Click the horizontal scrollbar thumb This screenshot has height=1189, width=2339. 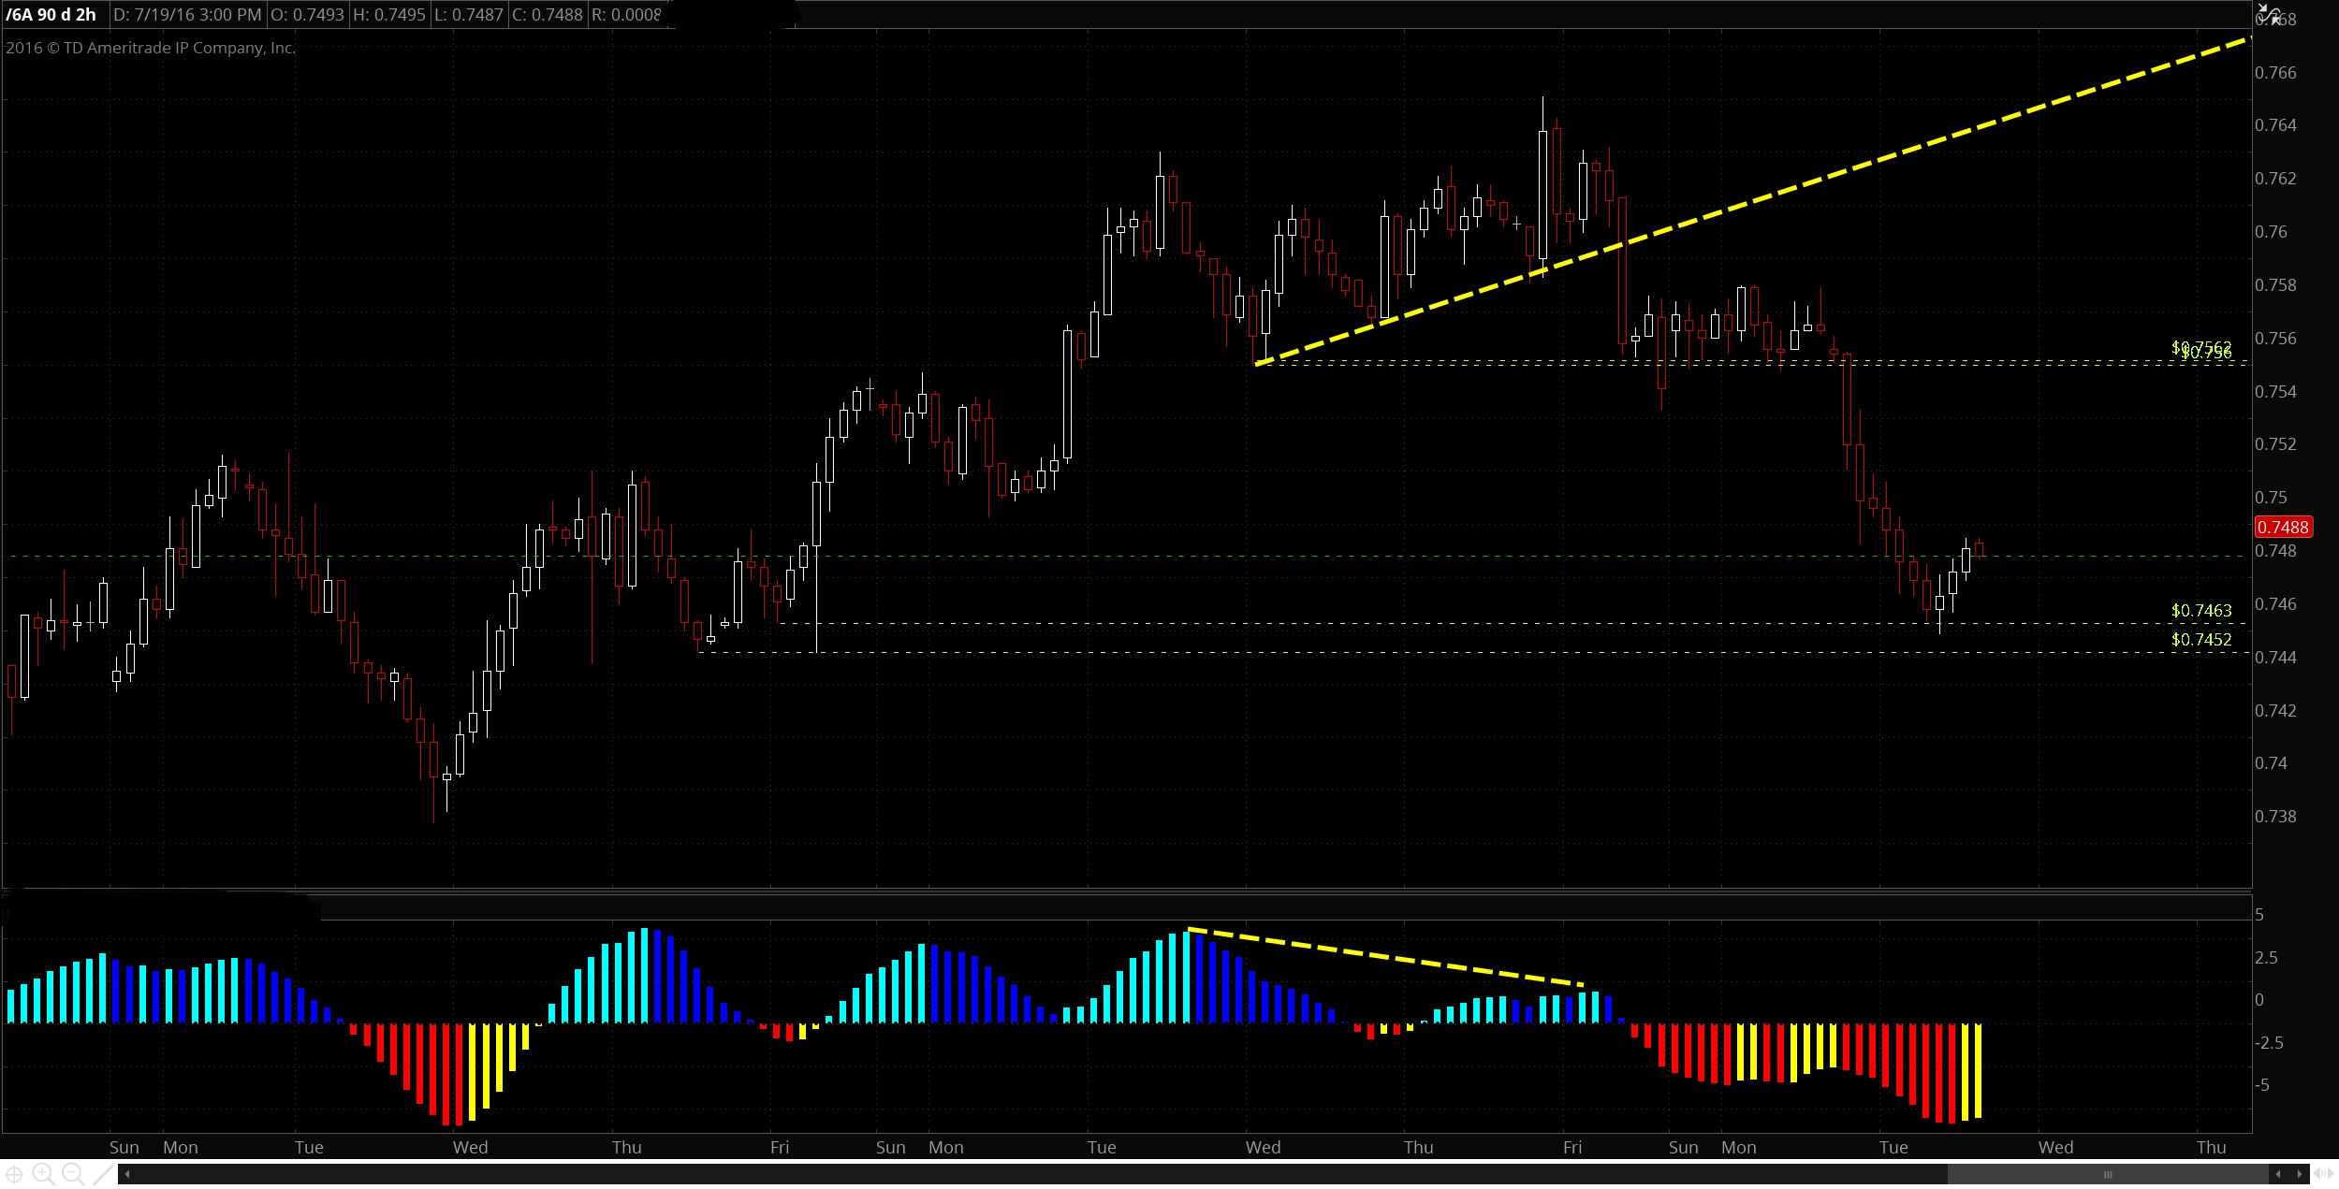[x=2107, y=1174]
